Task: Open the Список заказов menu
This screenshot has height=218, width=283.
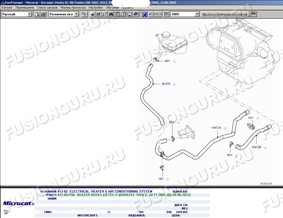Action: click(x=47, y=8)
